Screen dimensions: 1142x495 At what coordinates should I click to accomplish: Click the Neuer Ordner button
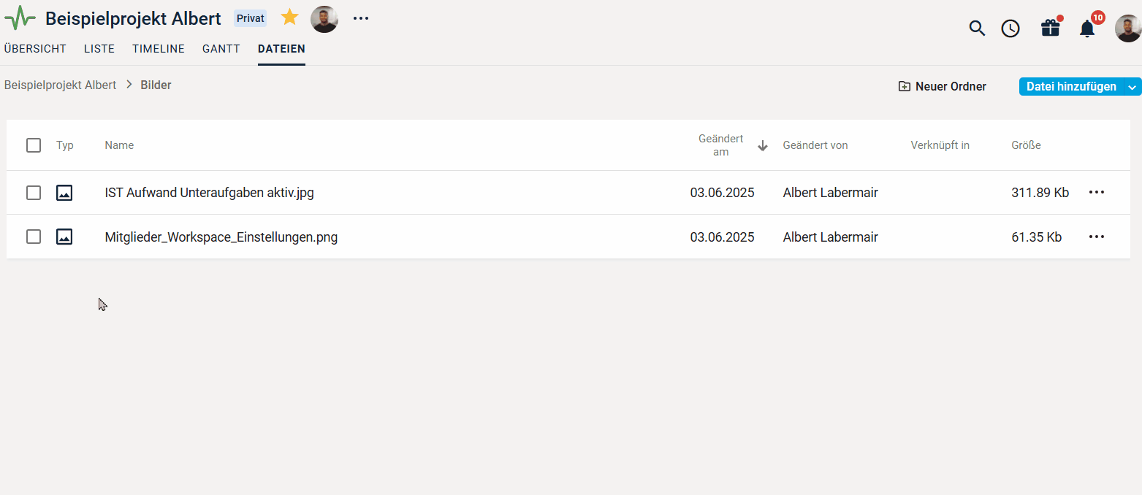[x=943, y=87]
